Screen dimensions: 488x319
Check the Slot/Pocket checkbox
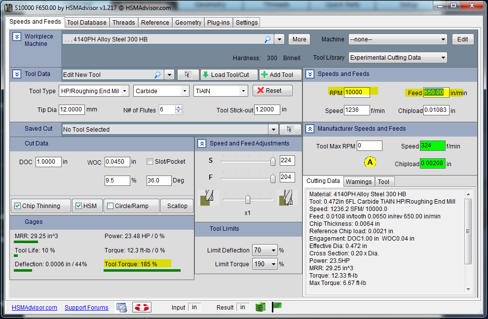click(x=150, y=162)
